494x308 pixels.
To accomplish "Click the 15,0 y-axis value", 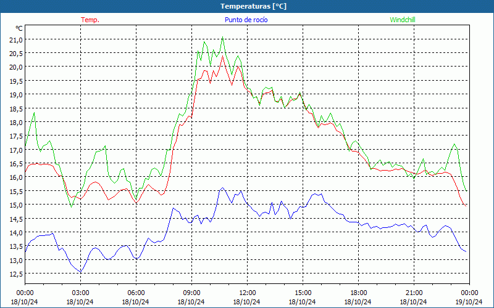I will click(x=17, y=205).
